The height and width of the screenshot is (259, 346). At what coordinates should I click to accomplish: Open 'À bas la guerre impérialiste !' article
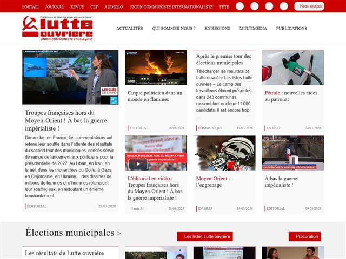click(x=281, y=182)
